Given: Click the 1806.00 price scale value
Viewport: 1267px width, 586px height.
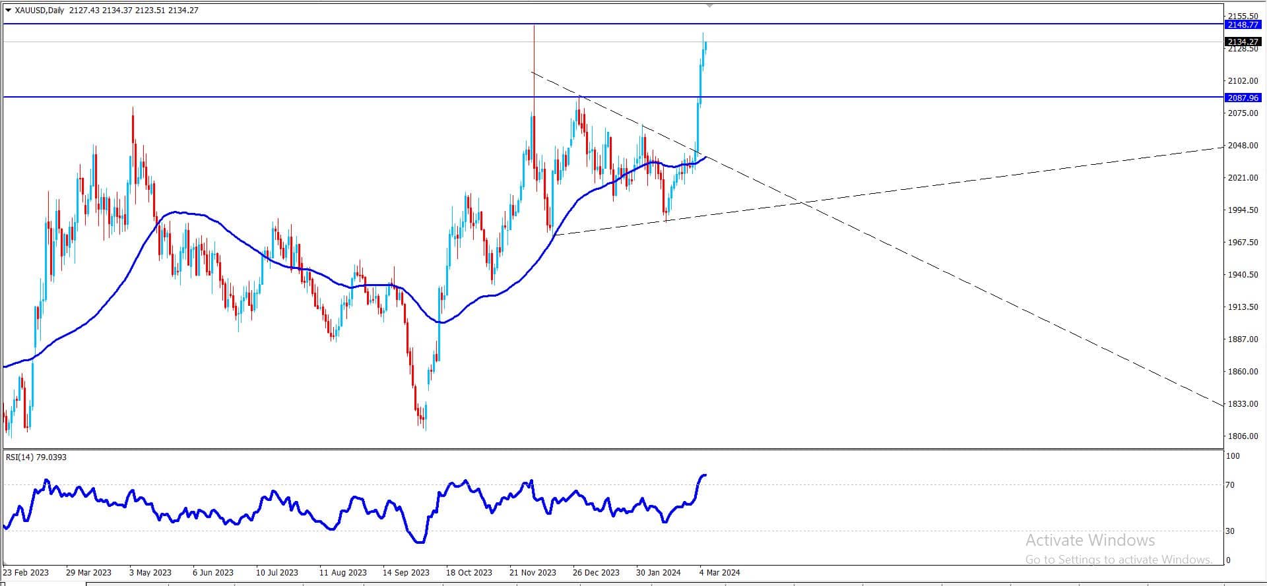Looking at the screenshot, I should 1243,436.
